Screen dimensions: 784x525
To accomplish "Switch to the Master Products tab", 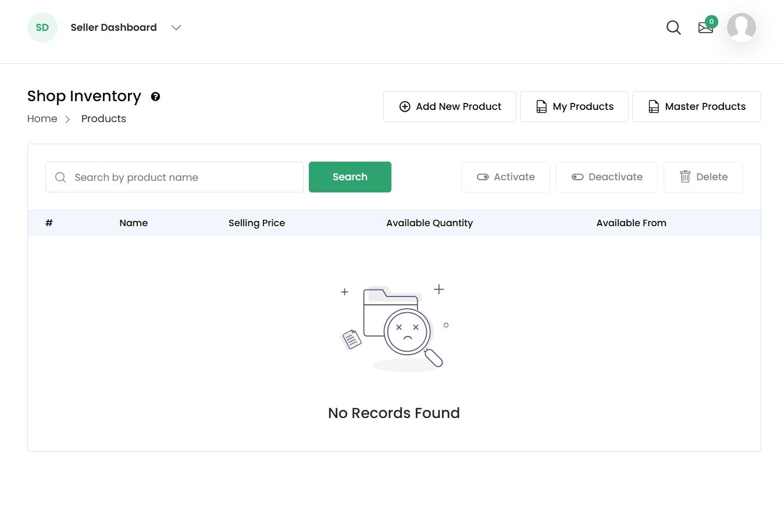I will point(696,106).
